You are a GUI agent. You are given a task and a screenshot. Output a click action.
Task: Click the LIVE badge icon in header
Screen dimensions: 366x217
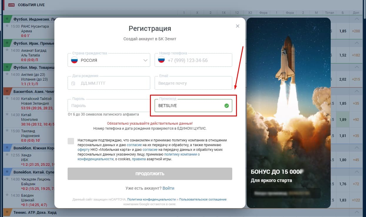pyautogui.click(x=11, y=5)
